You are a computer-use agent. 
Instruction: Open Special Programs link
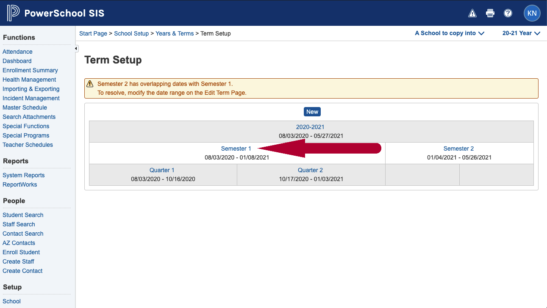click(26, 135)
